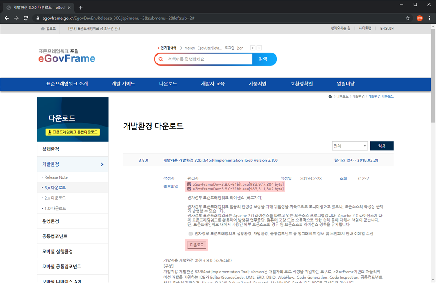Image resolution: width=436 pixels, height=283 pixels.
Task: Switch to ENGLISH site
Action: pos(387,28)
